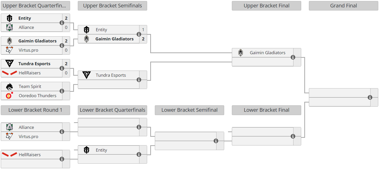View info for Entity vs Gaimin Gladiators semifinal
This screenshot has height=169, width=379.
(x=139, y=34)
